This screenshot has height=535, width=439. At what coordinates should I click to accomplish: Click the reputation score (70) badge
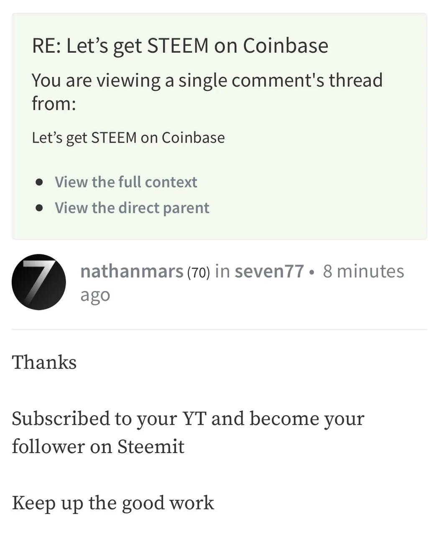tap(198, 273)
